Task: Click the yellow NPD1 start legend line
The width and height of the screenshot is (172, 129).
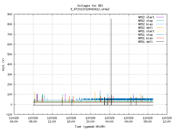Action: coord(160,31)
